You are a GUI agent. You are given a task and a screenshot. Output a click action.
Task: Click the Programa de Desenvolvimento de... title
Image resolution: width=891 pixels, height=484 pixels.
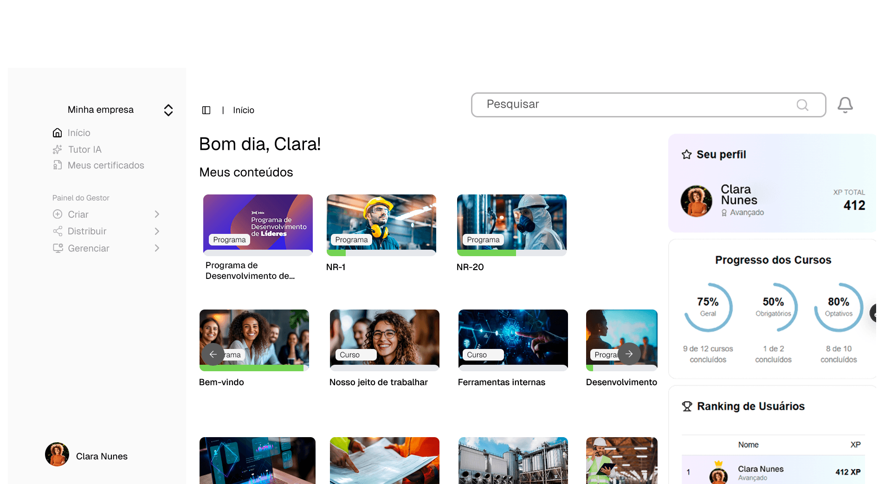pos(250,271)
